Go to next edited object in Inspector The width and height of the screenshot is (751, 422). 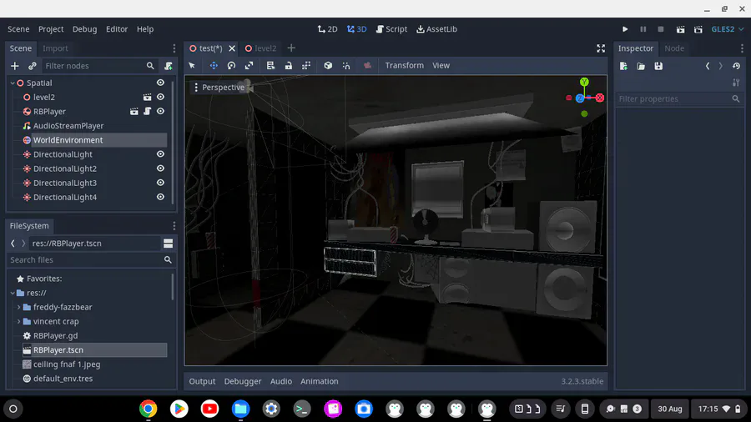click(720, 66)
